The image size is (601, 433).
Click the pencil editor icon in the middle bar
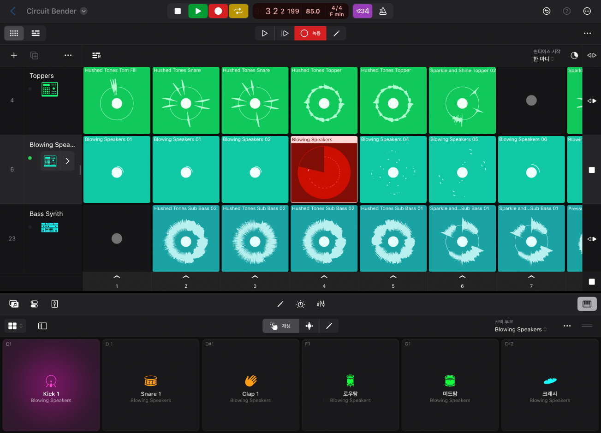click(280, 304)
